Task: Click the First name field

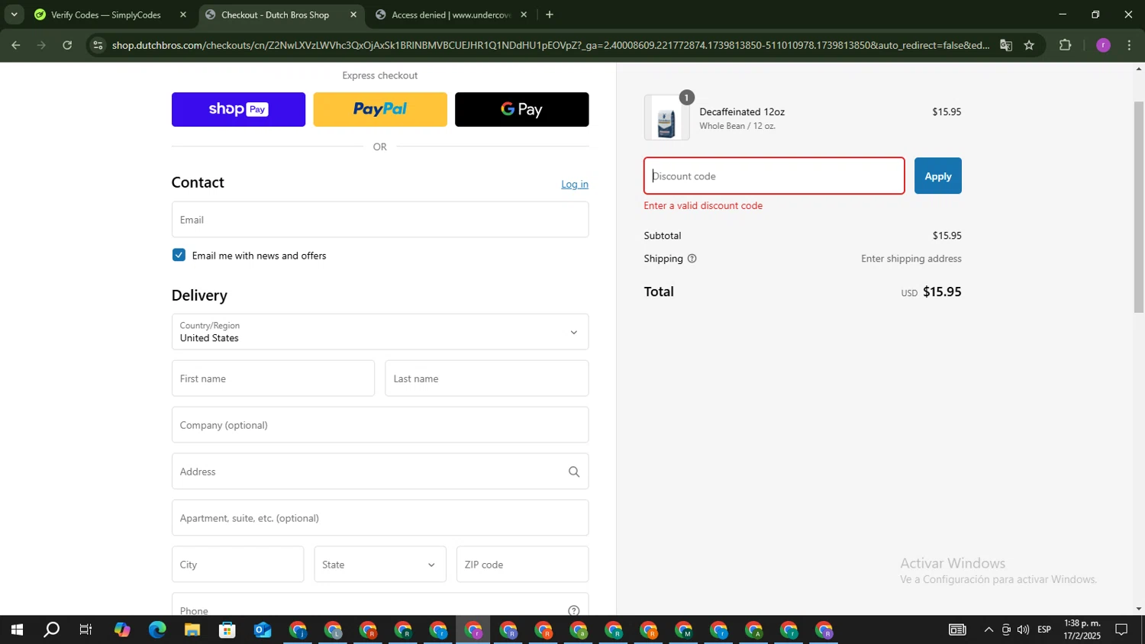Action: pyautogui.click(x=273, y=378)
